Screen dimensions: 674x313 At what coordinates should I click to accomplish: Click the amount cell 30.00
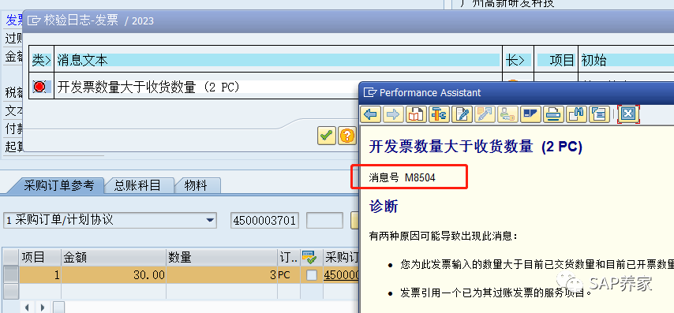[114, 275]
